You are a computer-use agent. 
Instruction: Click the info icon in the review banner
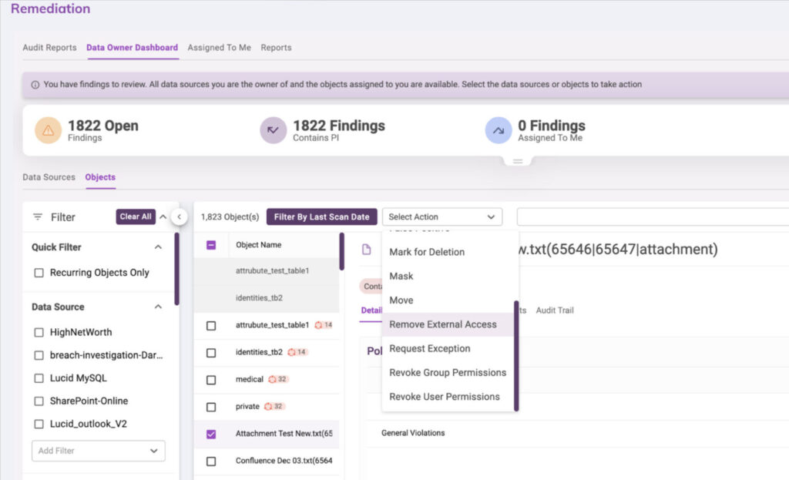click(35, 85)
